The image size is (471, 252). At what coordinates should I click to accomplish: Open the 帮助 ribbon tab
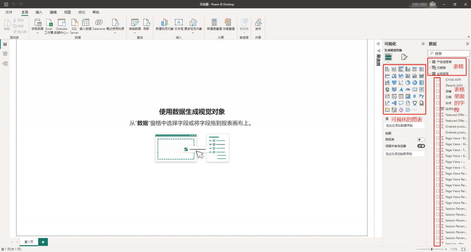pos(96,12)
